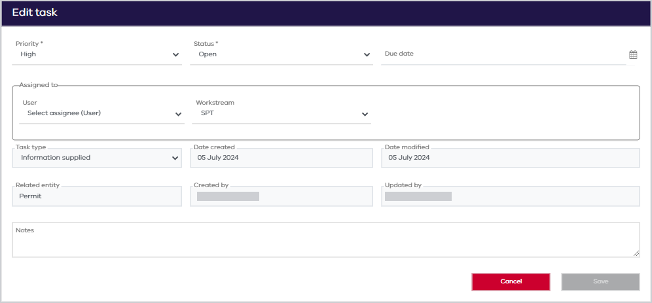Click inside the Notes text area
The width and height of the screenshot is (652, 303).
[326, 240]
